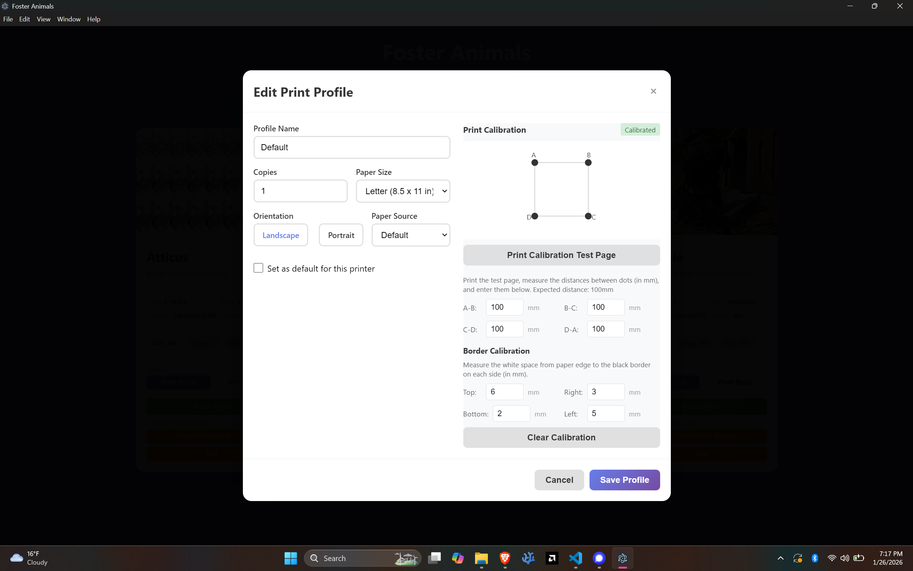The width and height of the screenshot is (913, 571).
Task: Close the Edit Print Profile dialog
Action: pyautogui.click(x=653, y=91)
